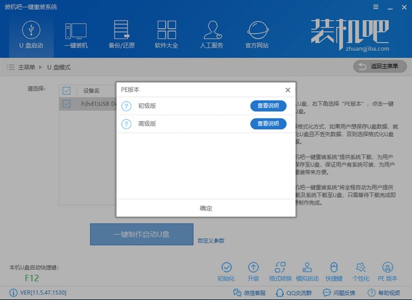Viewport: 412px width, 300px height.
Task: Click the 返回主菜单 button
Action: click(x=380, y=66)
